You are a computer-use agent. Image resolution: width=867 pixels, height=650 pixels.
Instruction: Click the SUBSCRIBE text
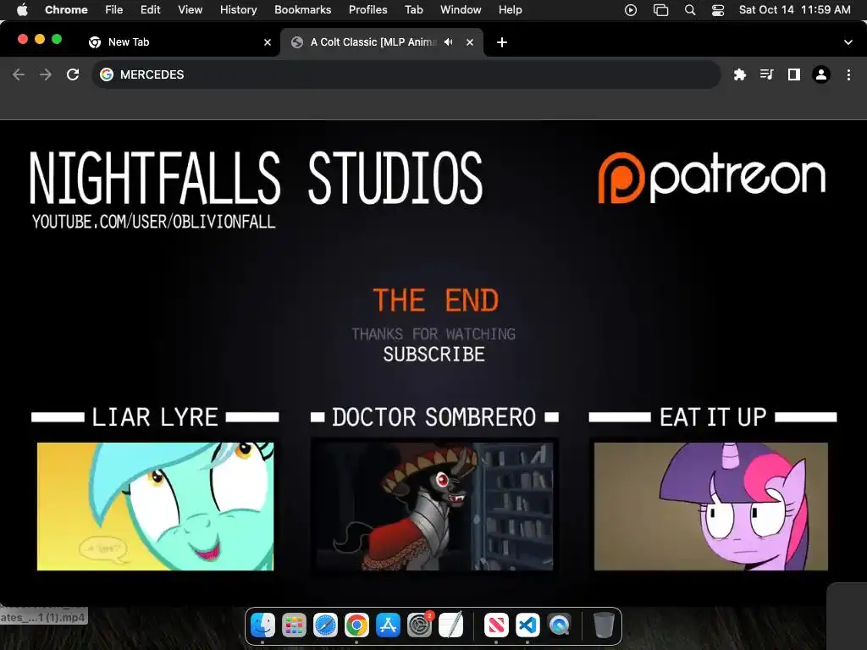coord(434,355)
